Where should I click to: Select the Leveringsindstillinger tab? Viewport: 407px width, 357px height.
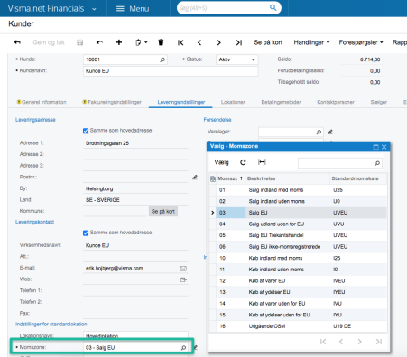coord(181,102)
